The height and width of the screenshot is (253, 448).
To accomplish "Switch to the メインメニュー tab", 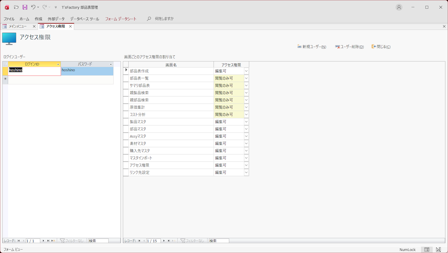I will click(17, 27).
